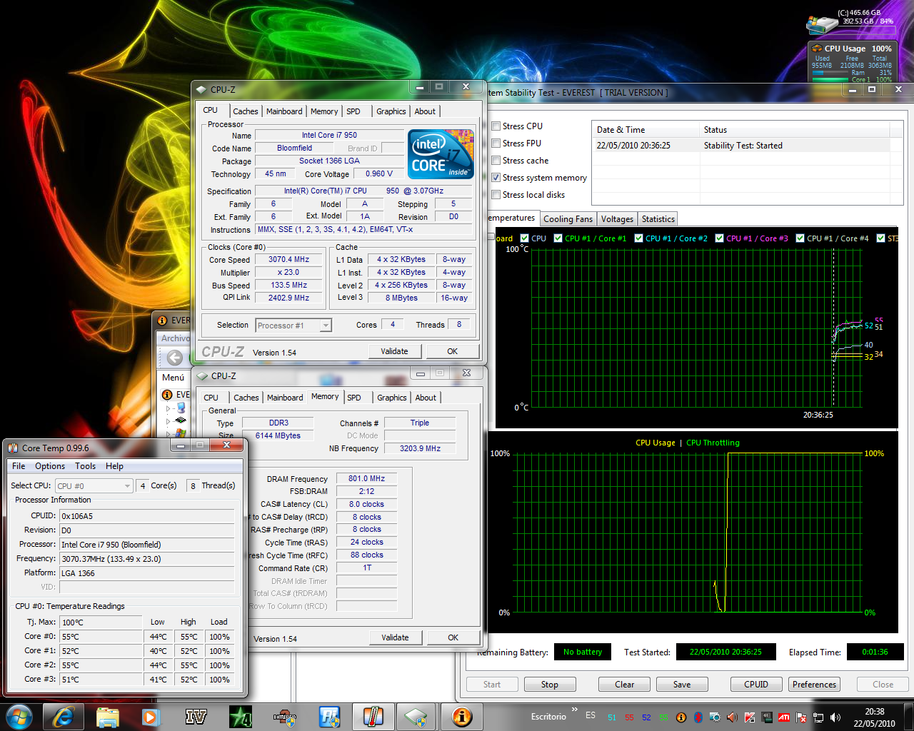Open the Battlefield taskbar shortcut
This screenshot has height=731, width=914.
tap(284, 716)
